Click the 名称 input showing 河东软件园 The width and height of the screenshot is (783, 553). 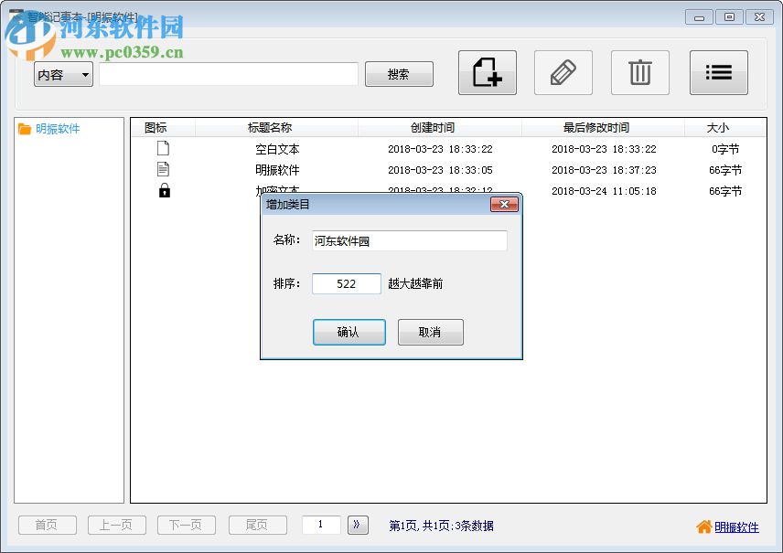tap(408, 240)
